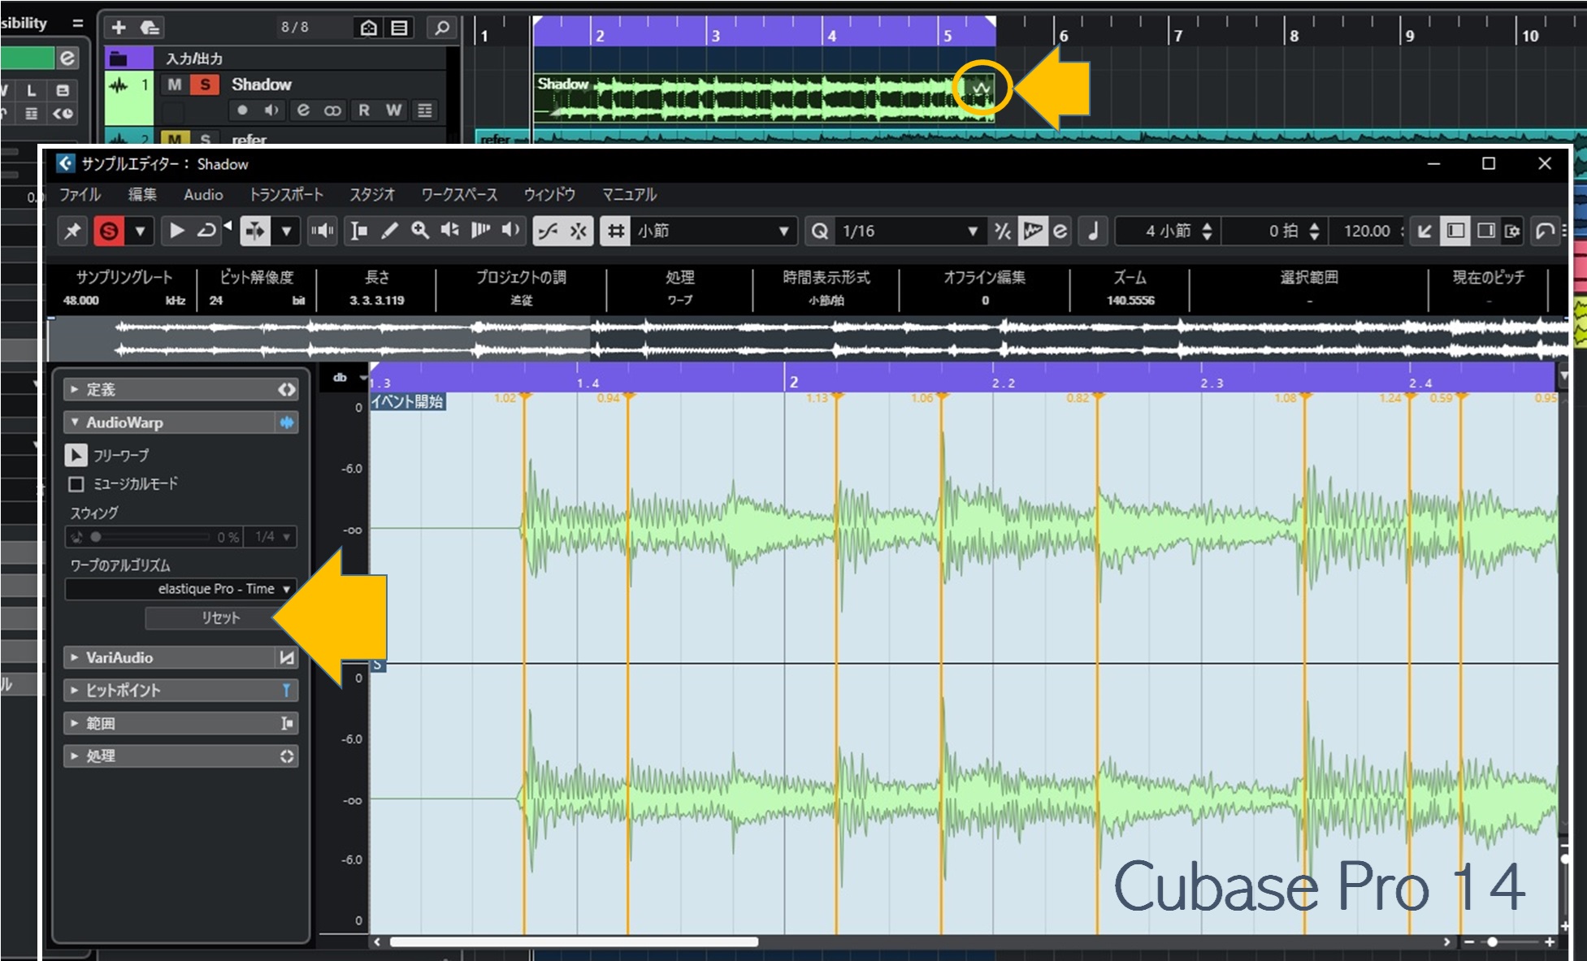Open the swing 1/4 resolution dropdown
The image size is (1587, 961).
coord(272,537)
